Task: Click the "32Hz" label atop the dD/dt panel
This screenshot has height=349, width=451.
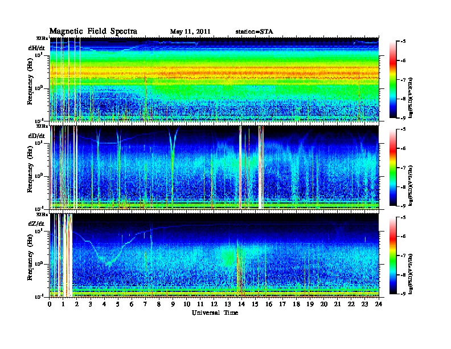Action: [x=42, y=126]
